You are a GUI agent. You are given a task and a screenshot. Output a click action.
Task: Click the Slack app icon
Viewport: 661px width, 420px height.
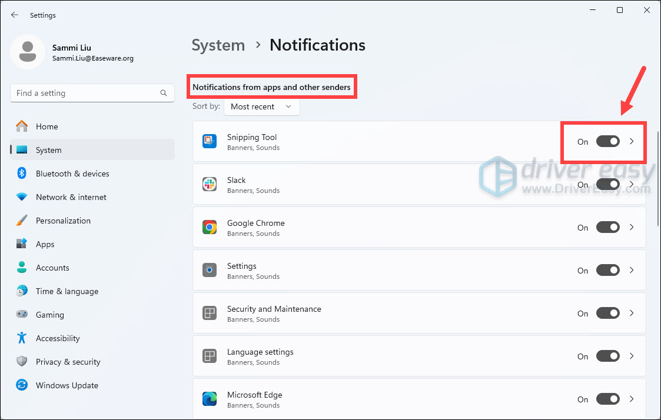pyautogui.click(x=210, y=184)
